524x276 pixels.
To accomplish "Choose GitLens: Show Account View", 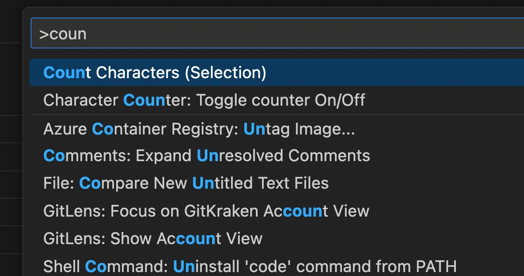I will pos(153,239).
